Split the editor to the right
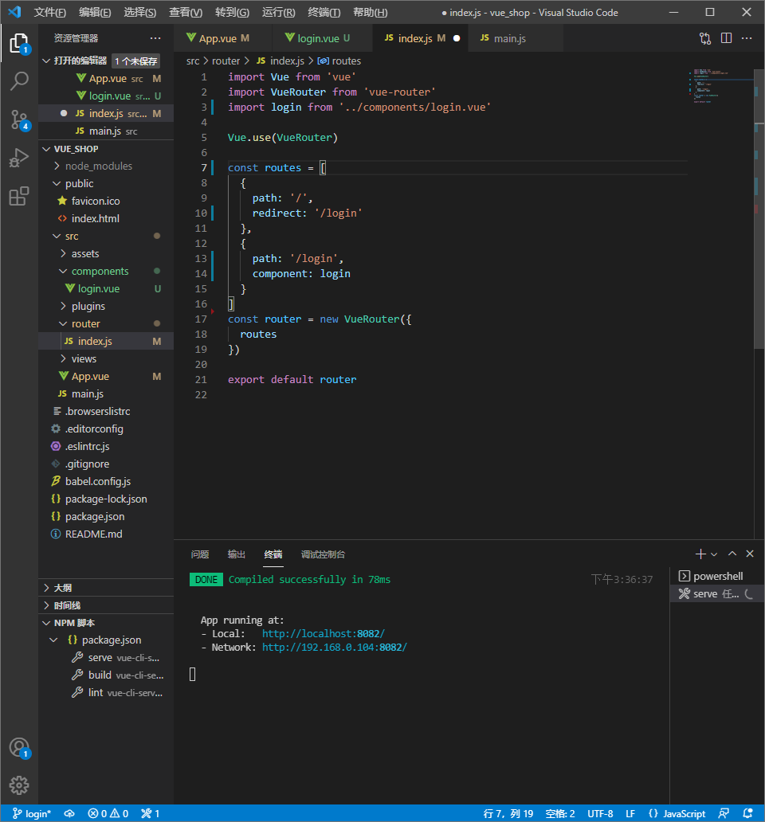 [x=726, y=38]
